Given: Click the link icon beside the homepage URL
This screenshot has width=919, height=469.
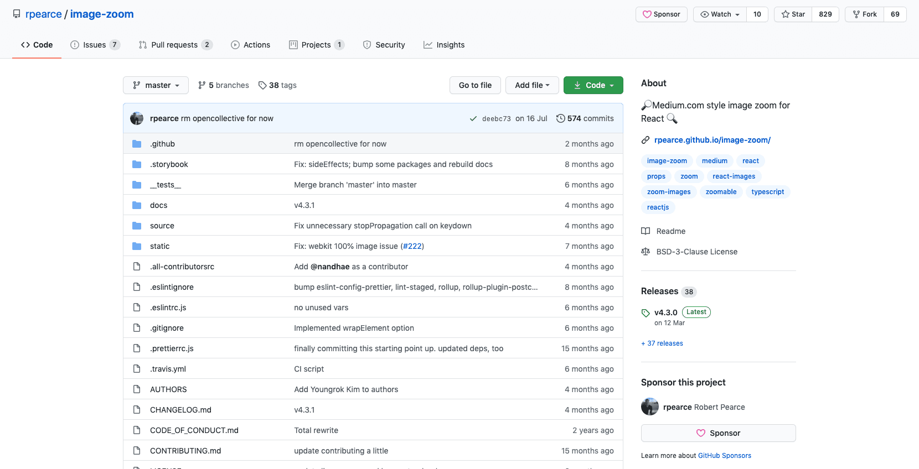Looking at the screenshot, I should (646, 140).
